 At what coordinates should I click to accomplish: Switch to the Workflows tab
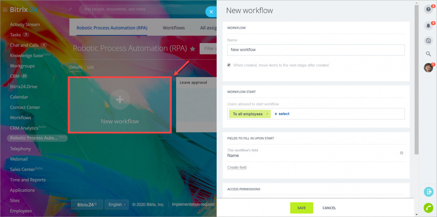173,28
